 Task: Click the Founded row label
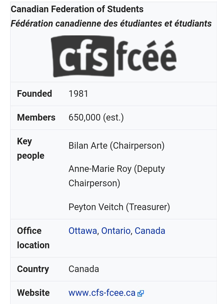click(35, 94)
